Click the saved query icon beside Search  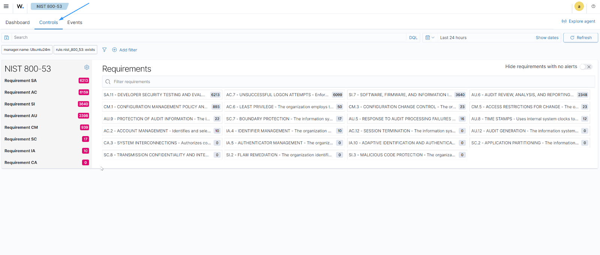click(x=7, y=38)
